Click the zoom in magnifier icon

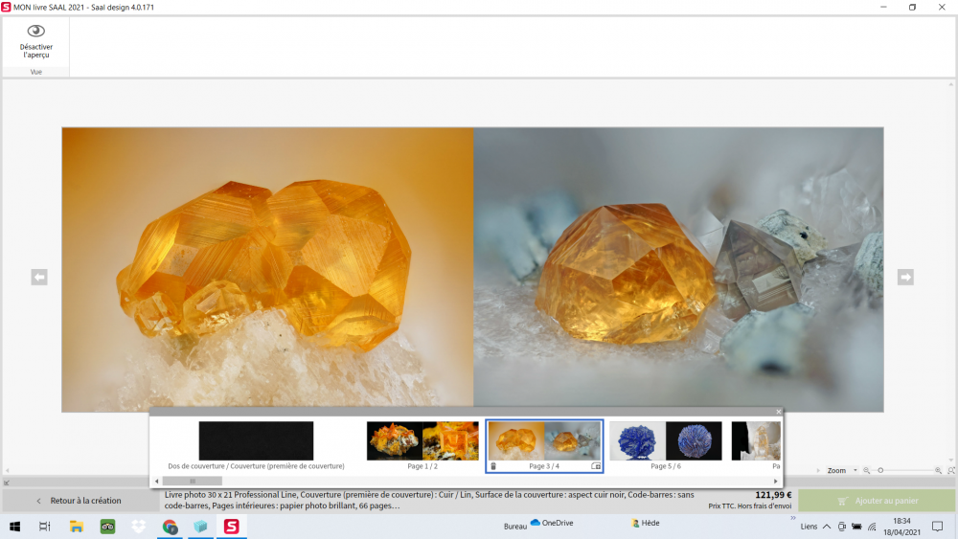940,471
